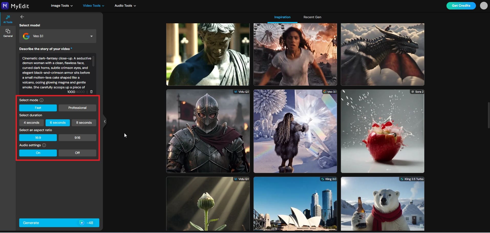Viewport: 490px width, 233px height.
Task: Click the back arrow above Select model
Action: [22, 17]
